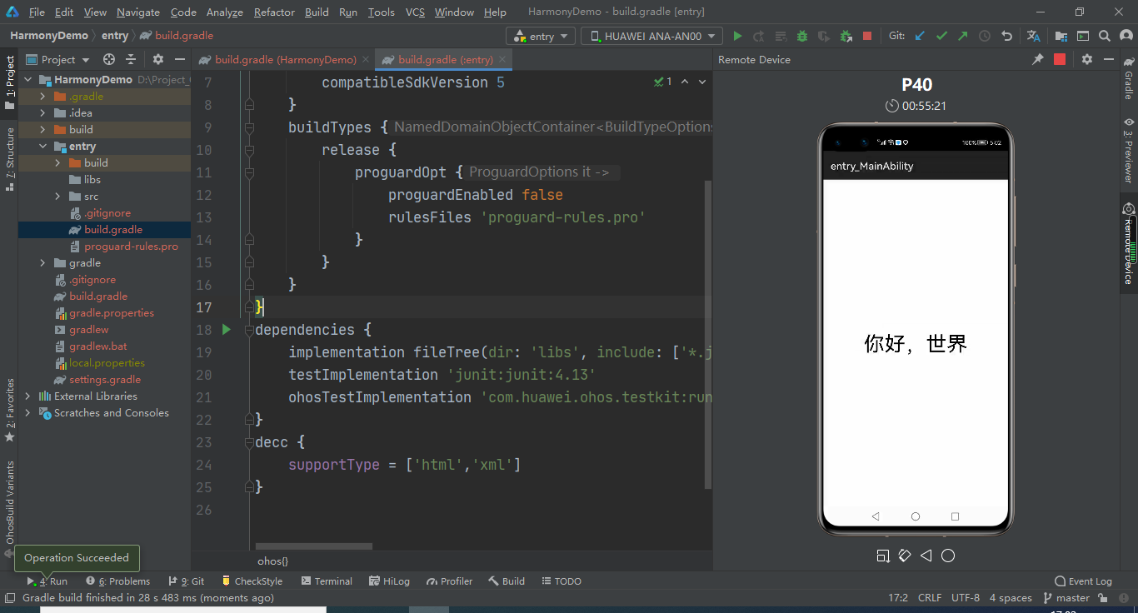Open the Gradle side panel tab
1138x613 pixels.
1129,78
